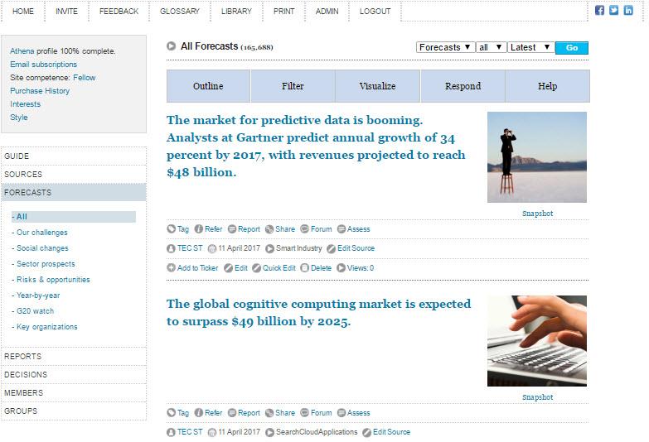This screenshot has height=442, width=649.
Task: Open the Facebook icon in header
Action: pos(599,10)
